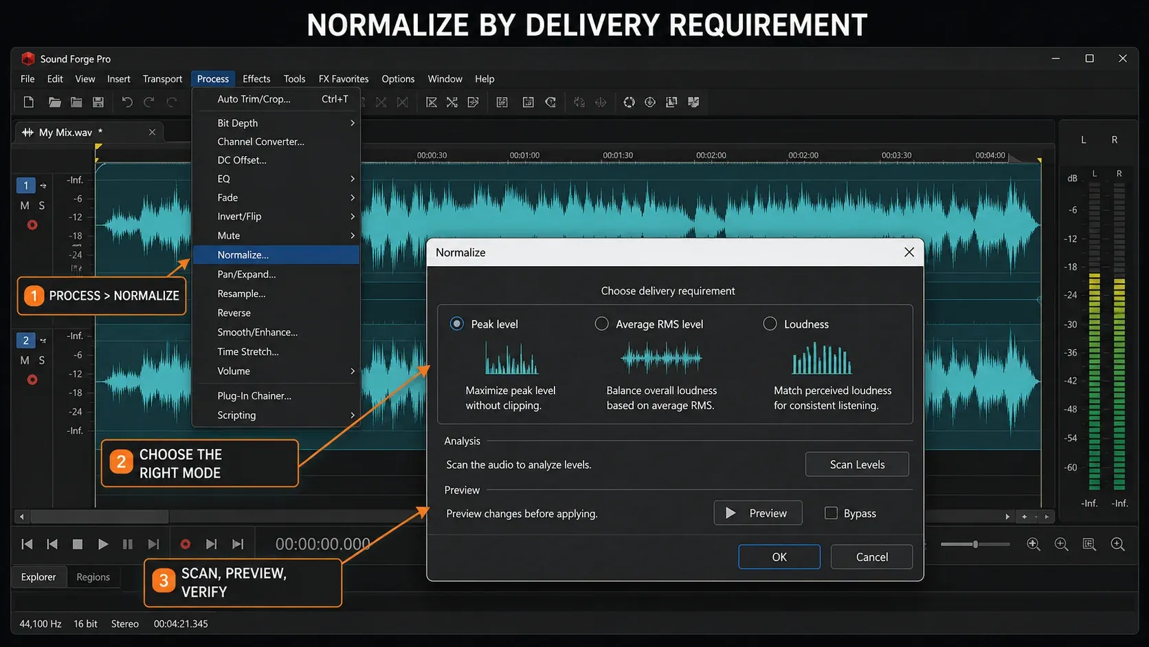Click the 44,100 Hz status bar entry
The height and width of the screenshot is (647, 1149).
(x=41, y=624)
